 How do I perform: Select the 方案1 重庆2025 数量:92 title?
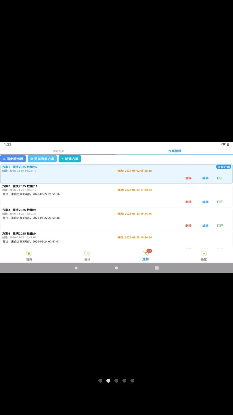[x=20, y=167]
